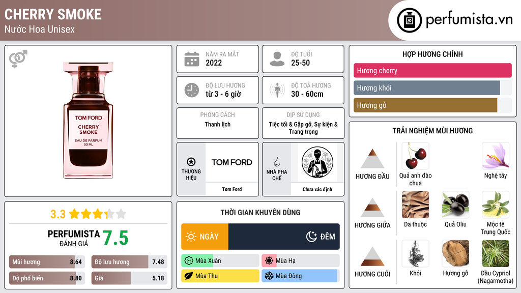This screenshot has width=521, height=293.
Task: Click the leaf icon for Mùa Thu
Action: (189, 276)
